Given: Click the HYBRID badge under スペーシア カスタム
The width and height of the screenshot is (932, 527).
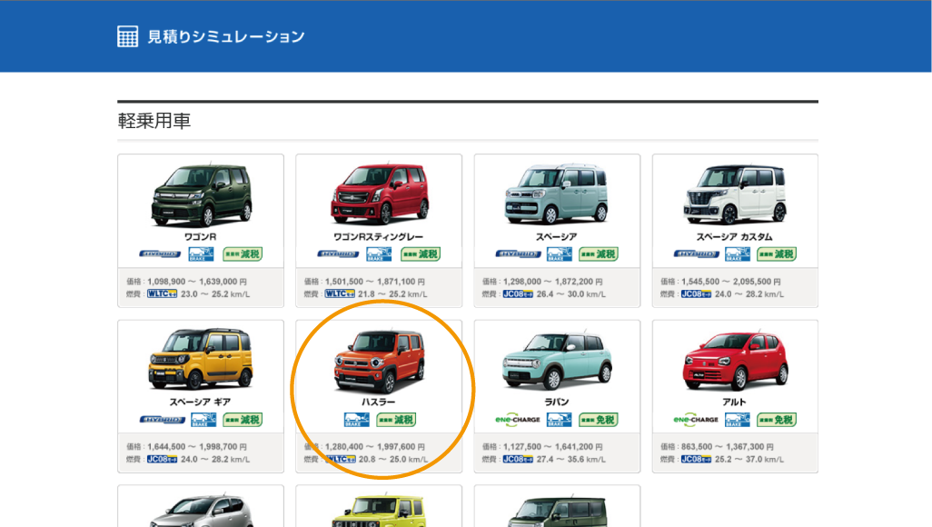Looking at the screenshot, I should pos(696,254).
